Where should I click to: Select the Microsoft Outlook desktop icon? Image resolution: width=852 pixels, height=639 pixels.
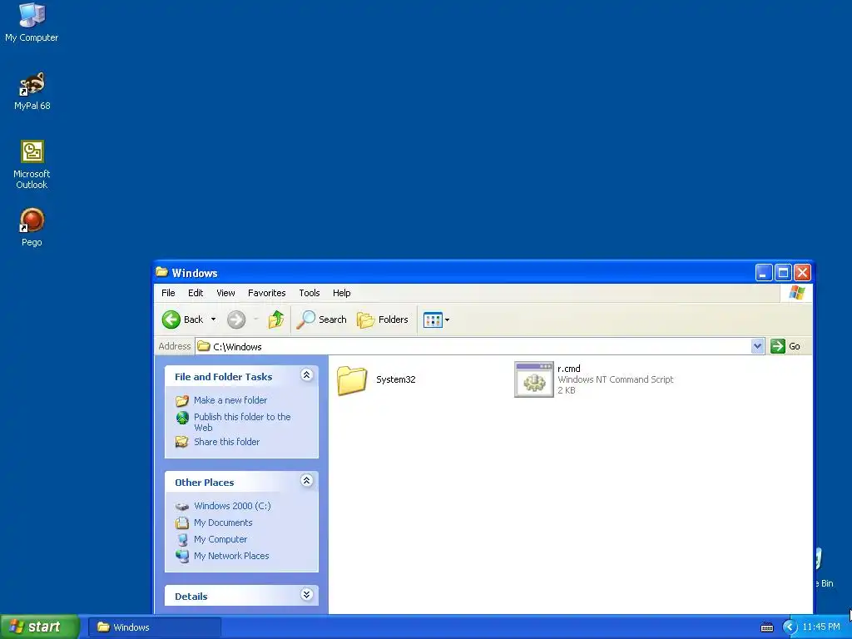pyautogui.click(x=32, y=165)
